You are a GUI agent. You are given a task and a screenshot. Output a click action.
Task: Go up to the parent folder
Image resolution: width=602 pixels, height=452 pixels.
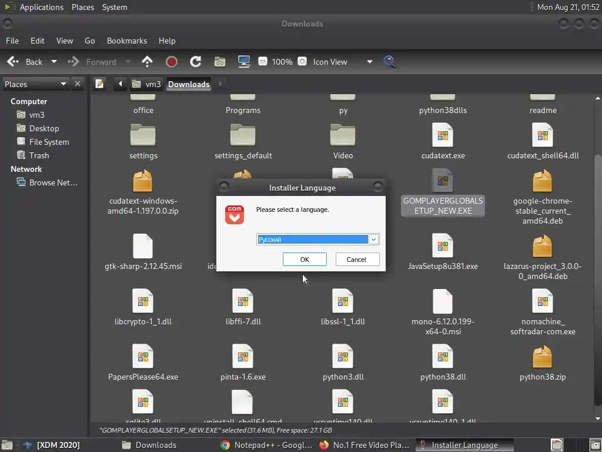coord(147,62)
